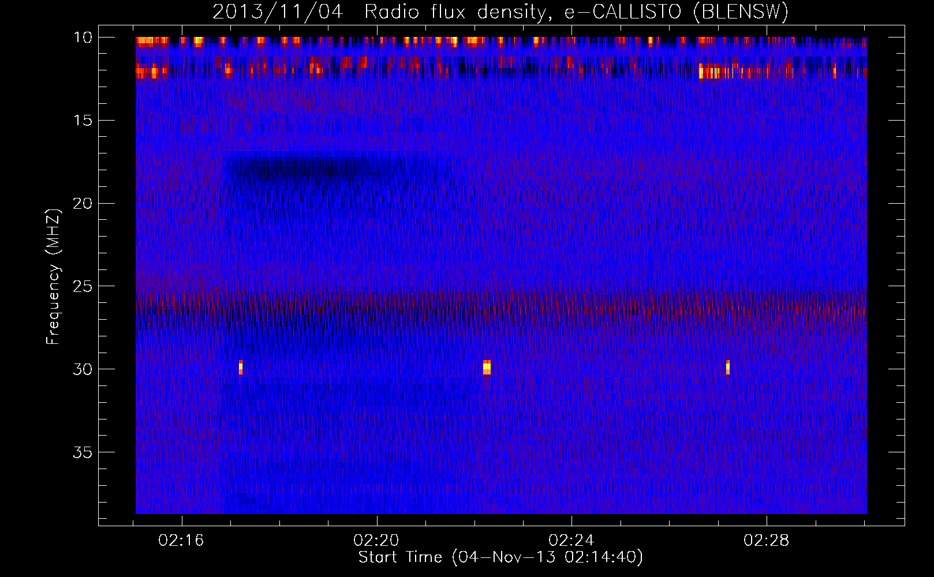This screenshot has width=934, height=577.
Task: Click the frequency tick label '25'
Action: [x=83, y=286]
